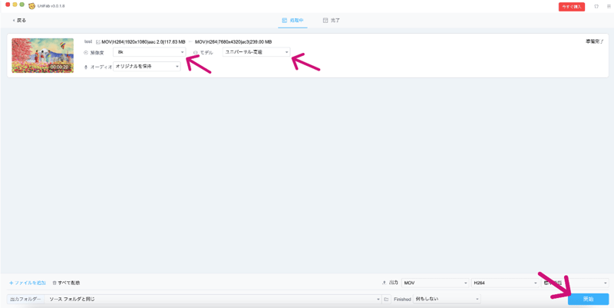This screenshot has height=308, width=614.
Task: Open the H264 codec dropdown
Action: click(505, 283)
